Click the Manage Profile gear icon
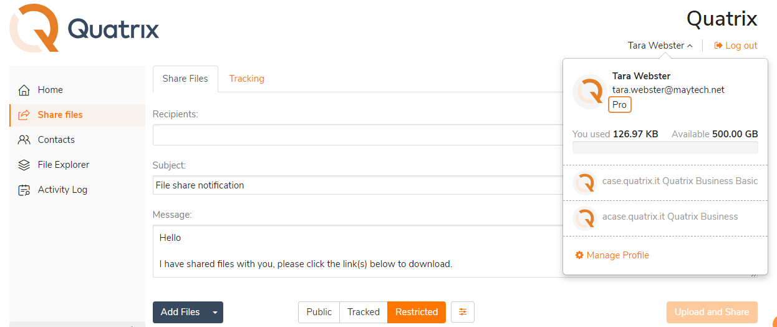 (579, 255)
